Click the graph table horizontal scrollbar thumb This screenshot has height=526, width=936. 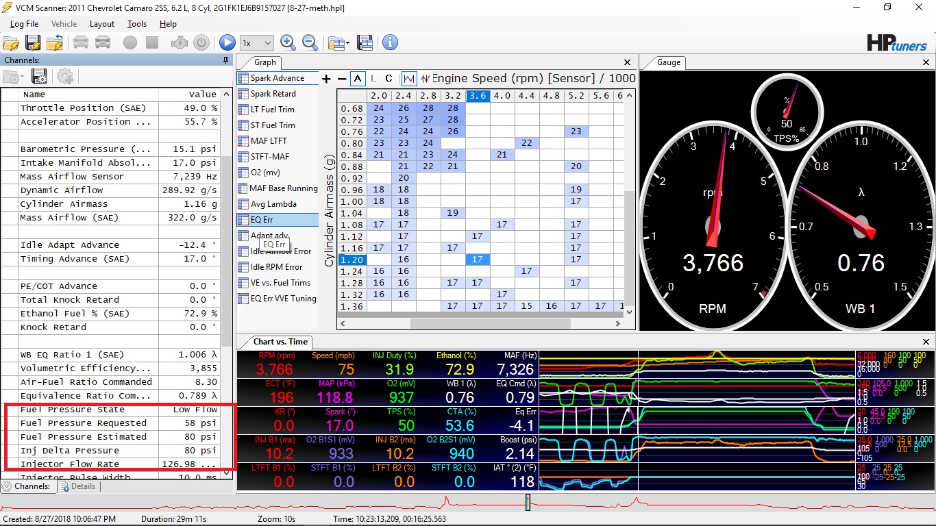pyautogui.click(x=491, y=323)
